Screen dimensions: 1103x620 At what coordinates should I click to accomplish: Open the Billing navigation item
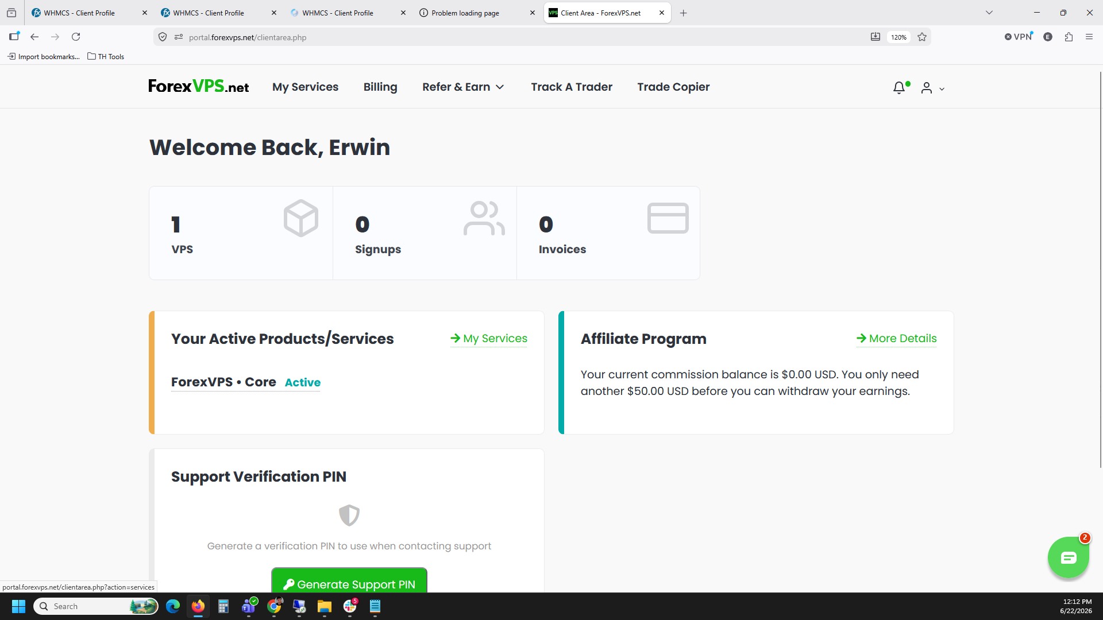(x=380, y=87)
